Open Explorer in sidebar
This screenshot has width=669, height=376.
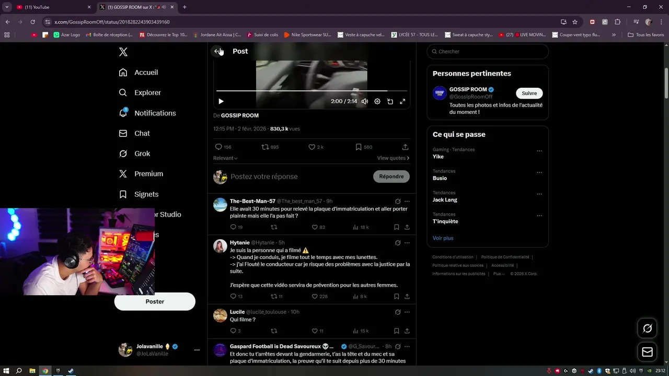tap(140, 93)
